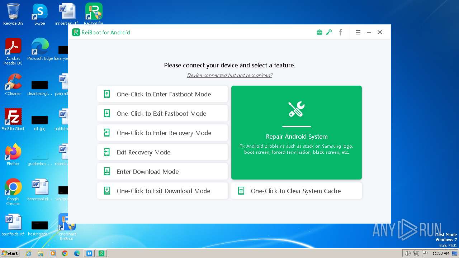
Task: Open Internet Explorer from taskbar
Action: [x=28, y=253]
